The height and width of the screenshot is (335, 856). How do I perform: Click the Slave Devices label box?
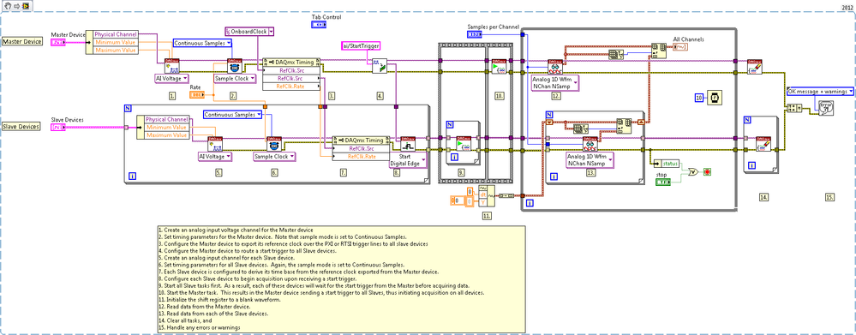tap(21, 127)
